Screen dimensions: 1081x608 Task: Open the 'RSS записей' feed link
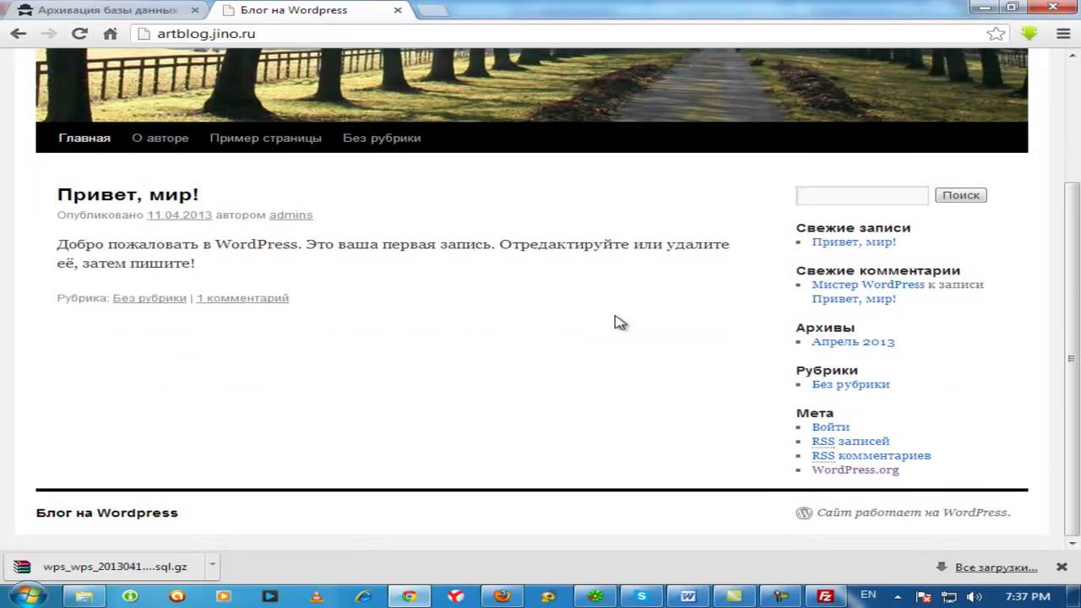[850, 442]
